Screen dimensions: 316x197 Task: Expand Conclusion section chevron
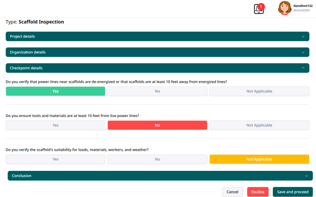coord(306,176)
